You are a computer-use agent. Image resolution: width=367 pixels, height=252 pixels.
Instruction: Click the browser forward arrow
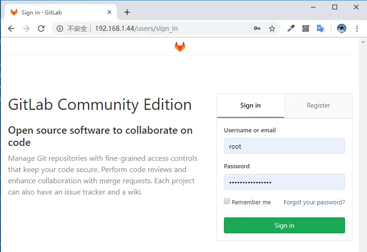[26, 29]
